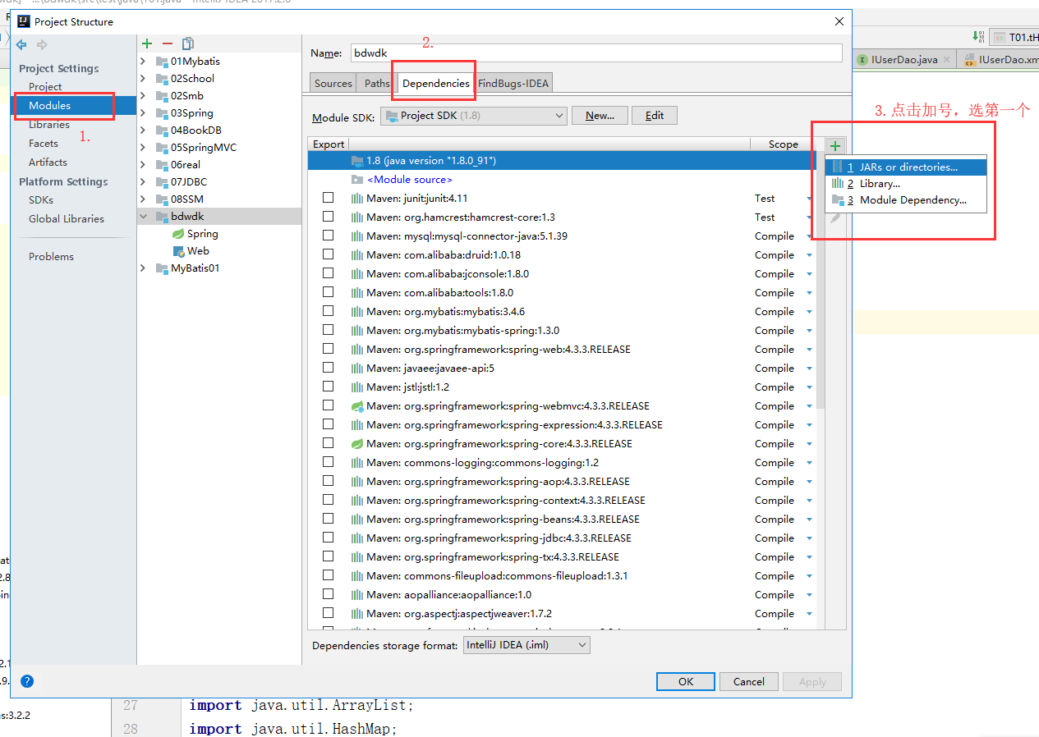Click the green add module plus icon
Screen dimensions: 1039x737
tap(147, 43)
